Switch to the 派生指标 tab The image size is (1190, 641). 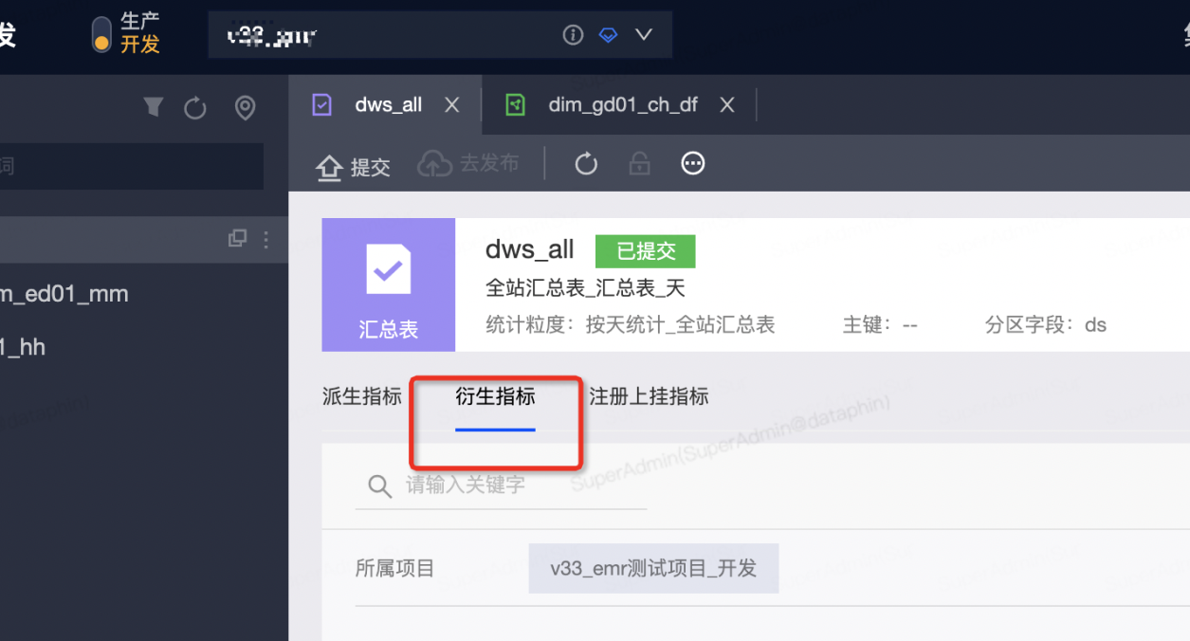pyautogui.click(x=362, y=396)
